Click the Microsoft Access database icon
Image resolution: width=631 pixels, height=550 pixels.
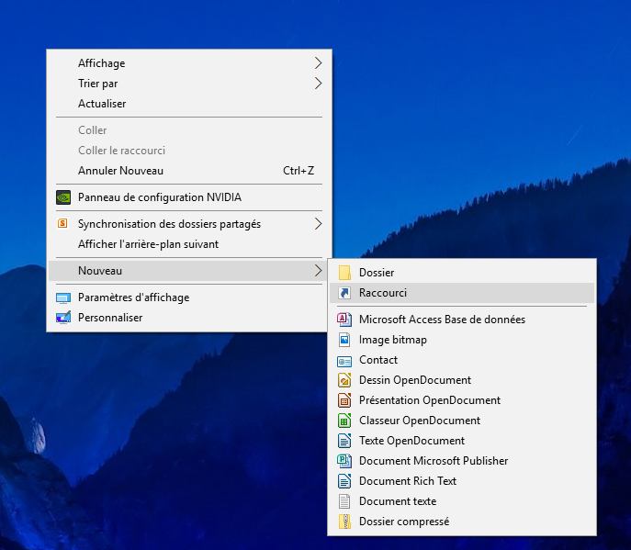(x=344, y=320)
